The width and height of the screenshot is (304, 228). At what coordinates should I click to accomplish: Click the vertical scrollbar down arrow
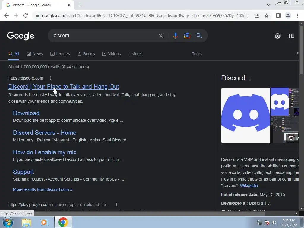click(301, 209)
